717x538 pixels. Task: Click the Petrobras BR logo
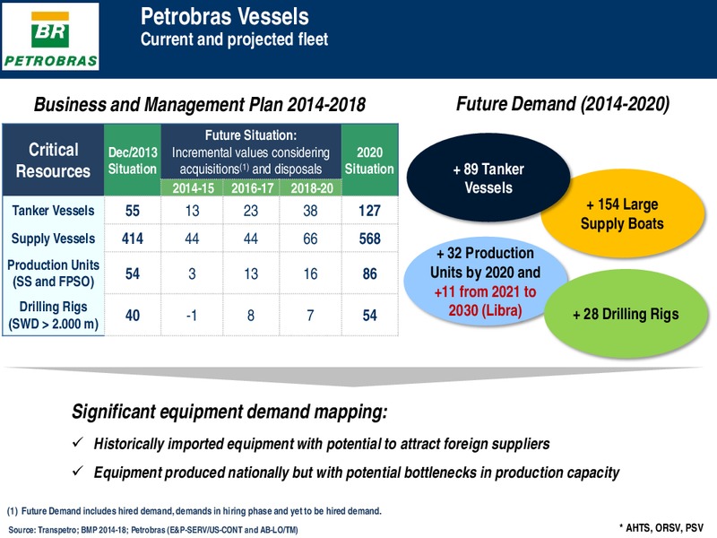click(50, 36)
